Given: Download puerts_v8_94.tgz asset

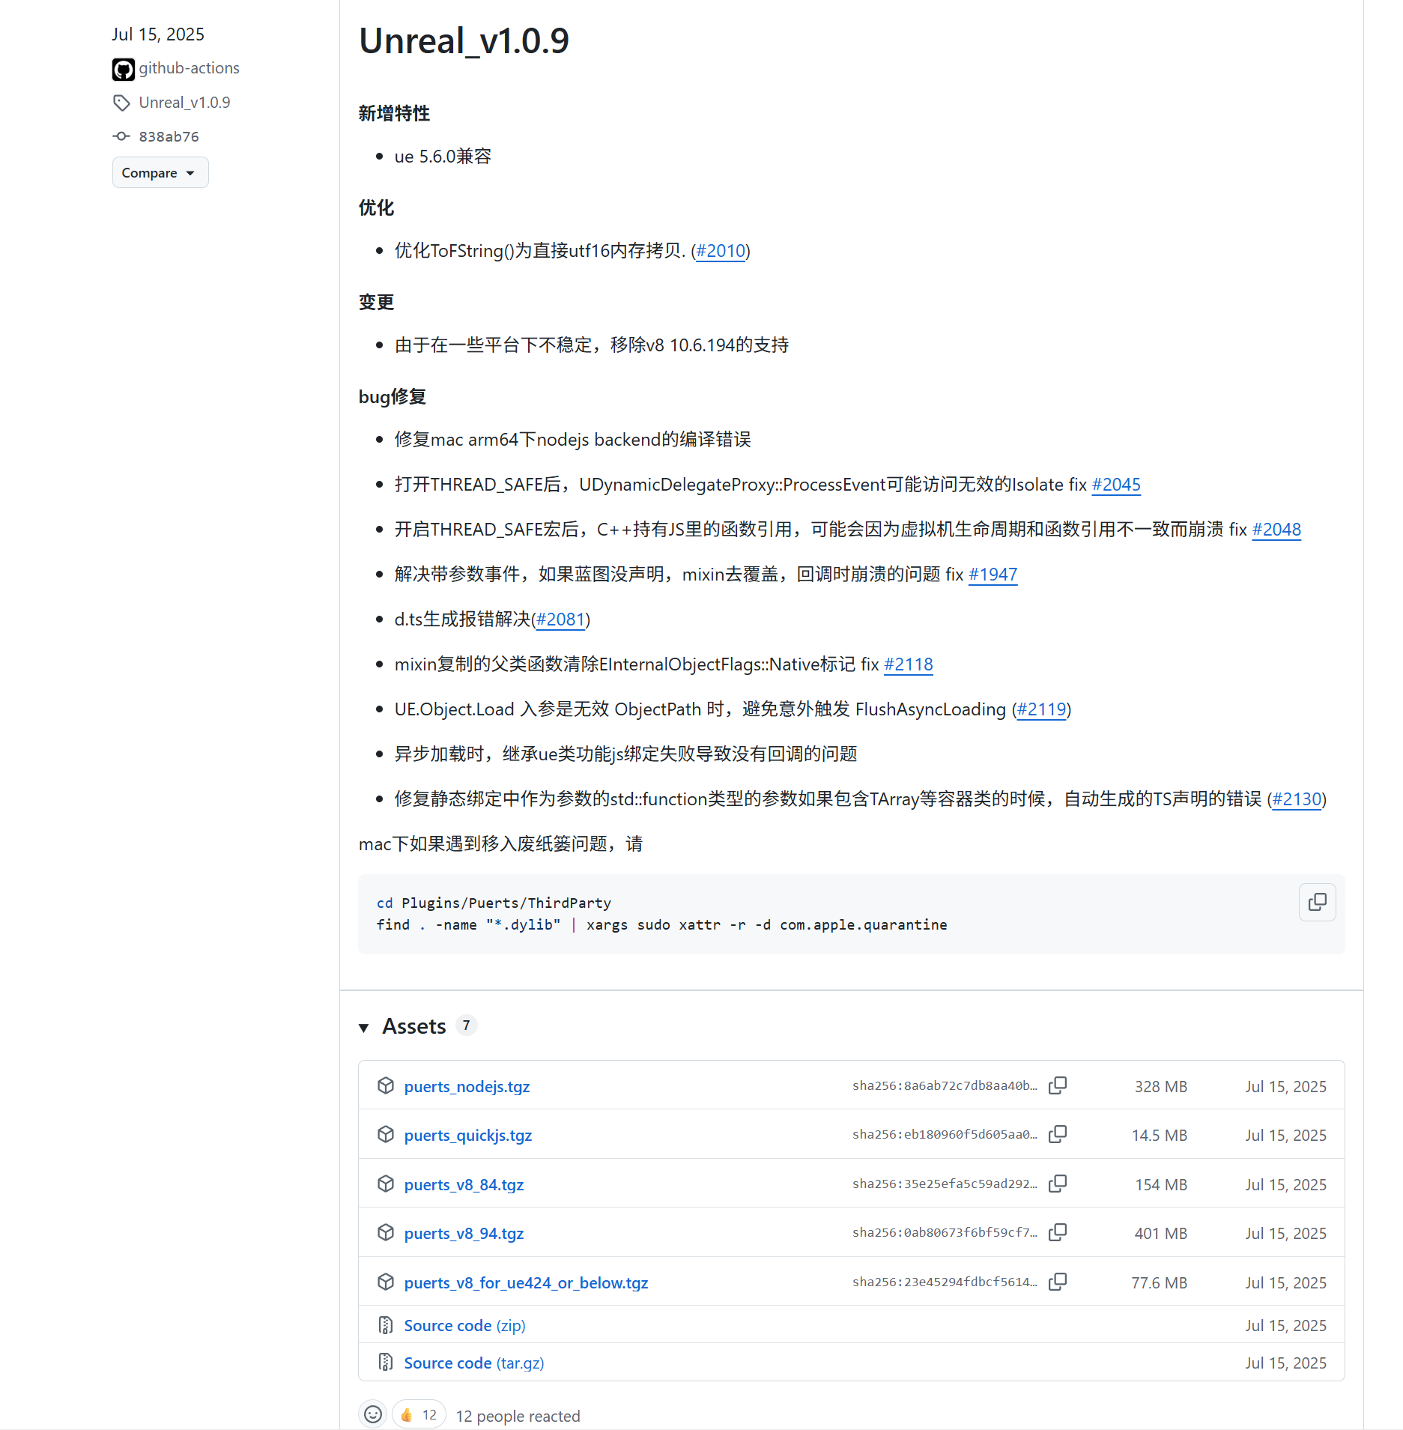Looking at the screenshot, I should (464, 1233).
